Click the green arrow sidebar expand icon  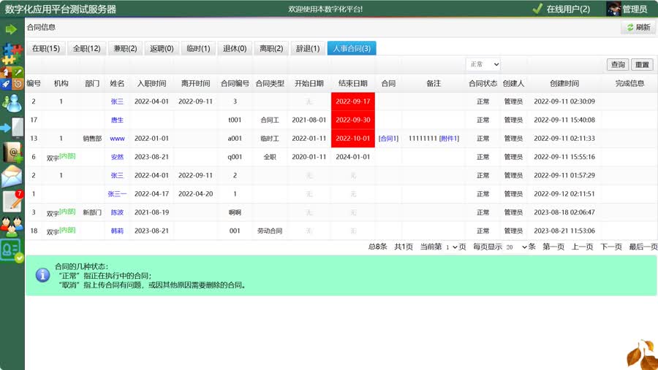pos(11,29)
